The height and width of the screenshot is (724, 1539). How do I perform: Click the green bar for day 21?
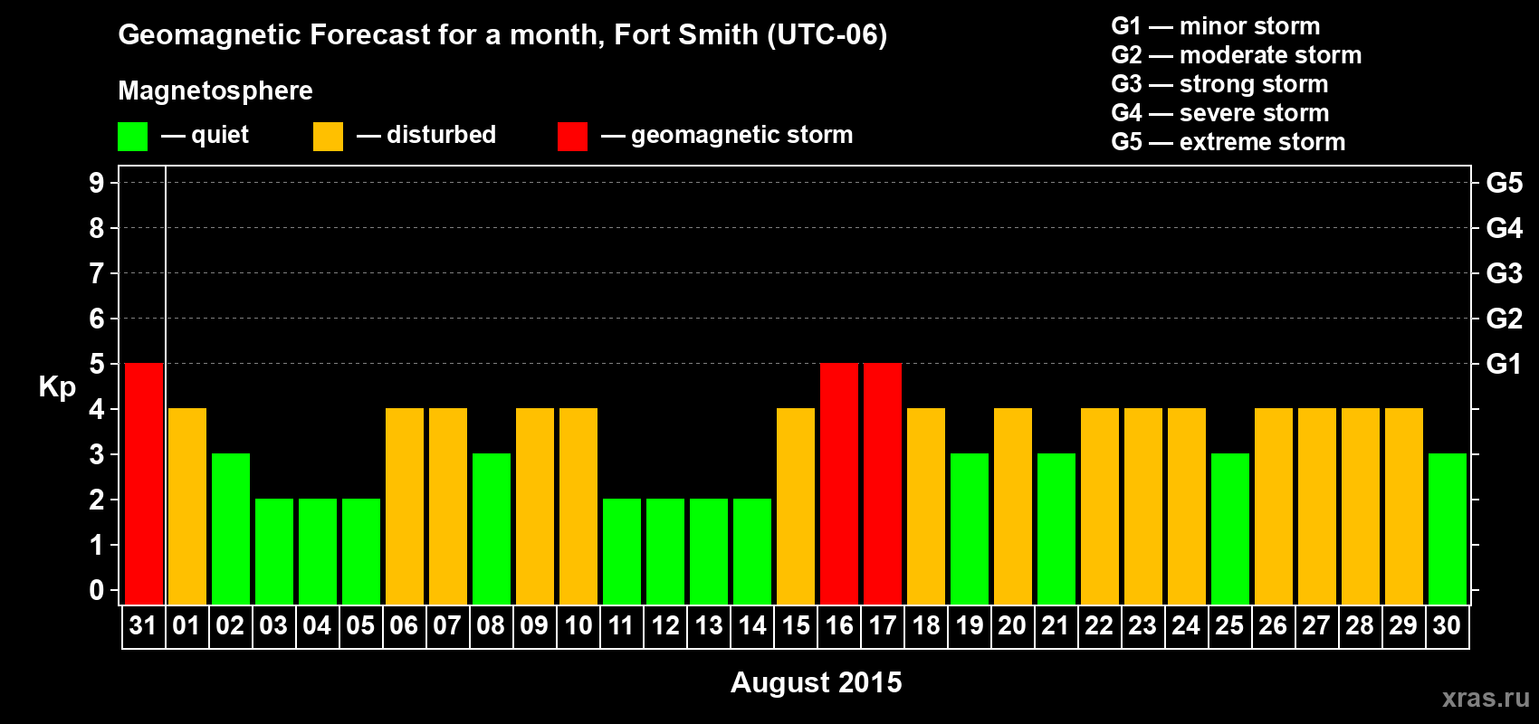pos(1056,529)
